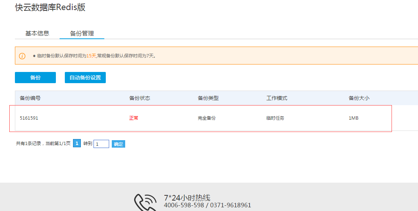This screenshot has height=211, width=418.
Task: Click the phone hotline icon
Action: pyautogui.click(x=145, y=202)
